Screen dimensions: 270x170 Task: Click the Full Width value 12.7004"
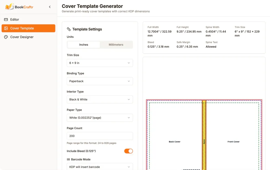tap(160, 34)
